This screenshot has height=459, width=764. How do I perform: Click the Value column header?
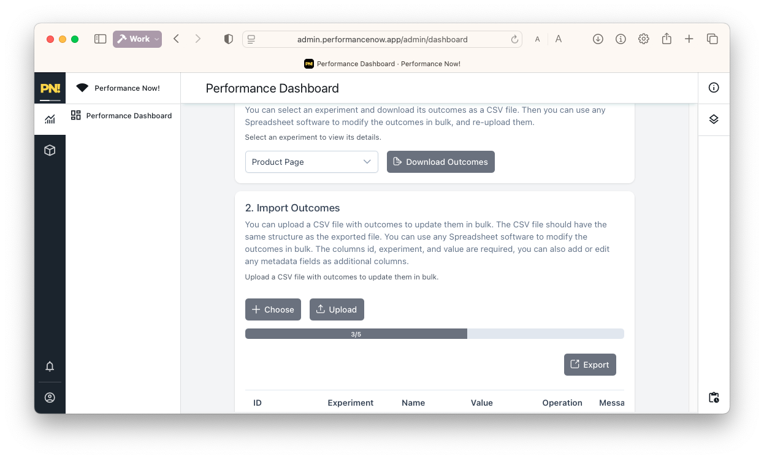(482, 403)
